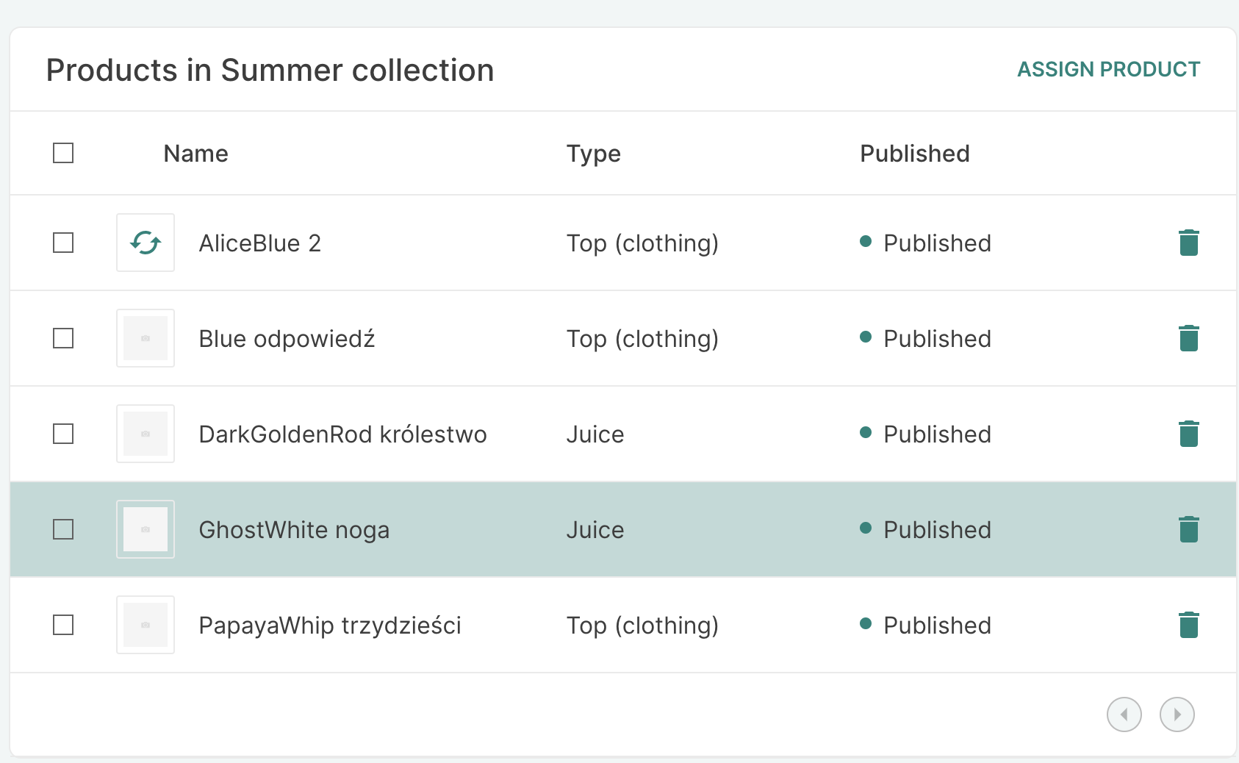1239x763 pixels.
Task: Toggle the select-all checkbox in header
Action: [63, 153]
